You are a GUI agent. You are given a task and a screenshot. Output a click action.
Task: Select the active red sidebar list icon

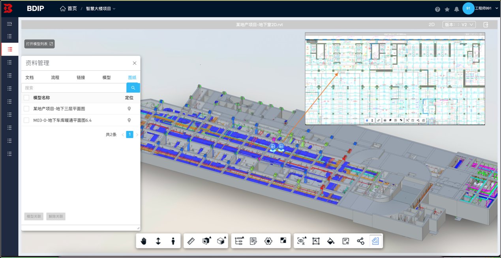[x=9, y=49]
